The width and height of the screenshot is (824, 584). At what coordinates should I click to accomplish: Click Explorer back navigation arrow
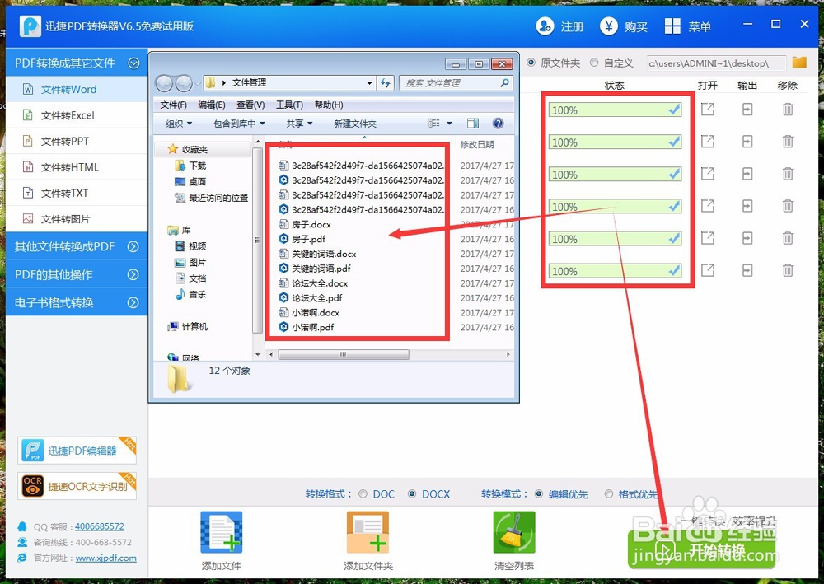(x=165, y=83)
